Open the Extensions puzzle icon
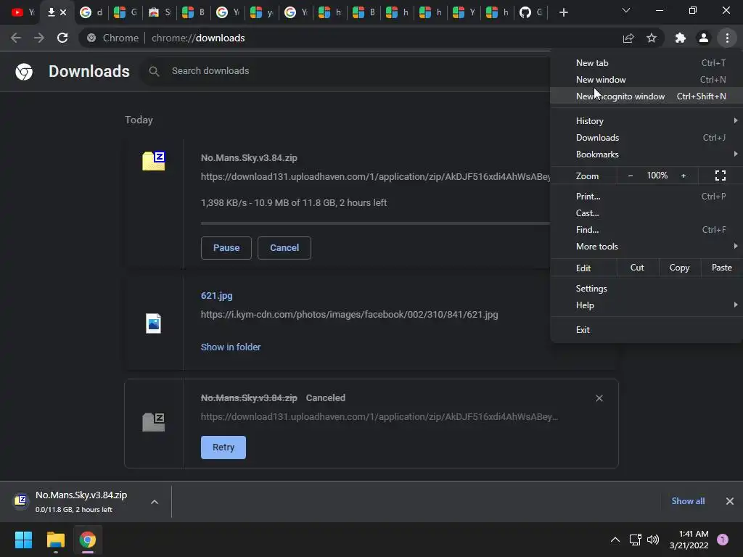The width and height of the screenshot is (743, 557). pyautogui.click(x=681, y=38)
